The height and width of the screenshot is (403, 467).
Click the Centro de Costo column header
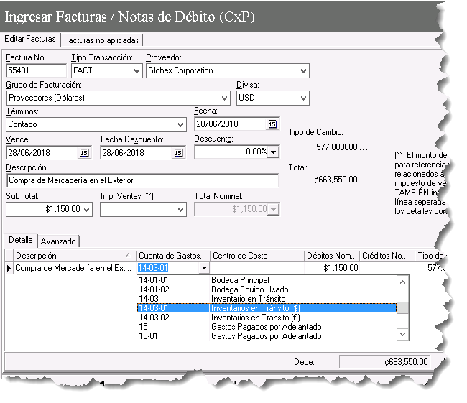[x=257, y=256]
